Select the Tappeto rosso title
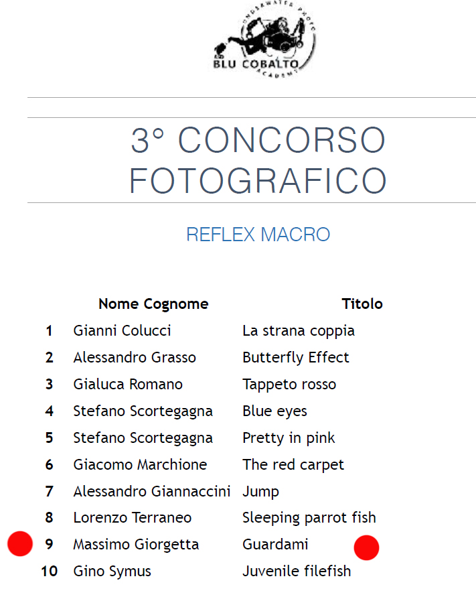 (289, 385)
